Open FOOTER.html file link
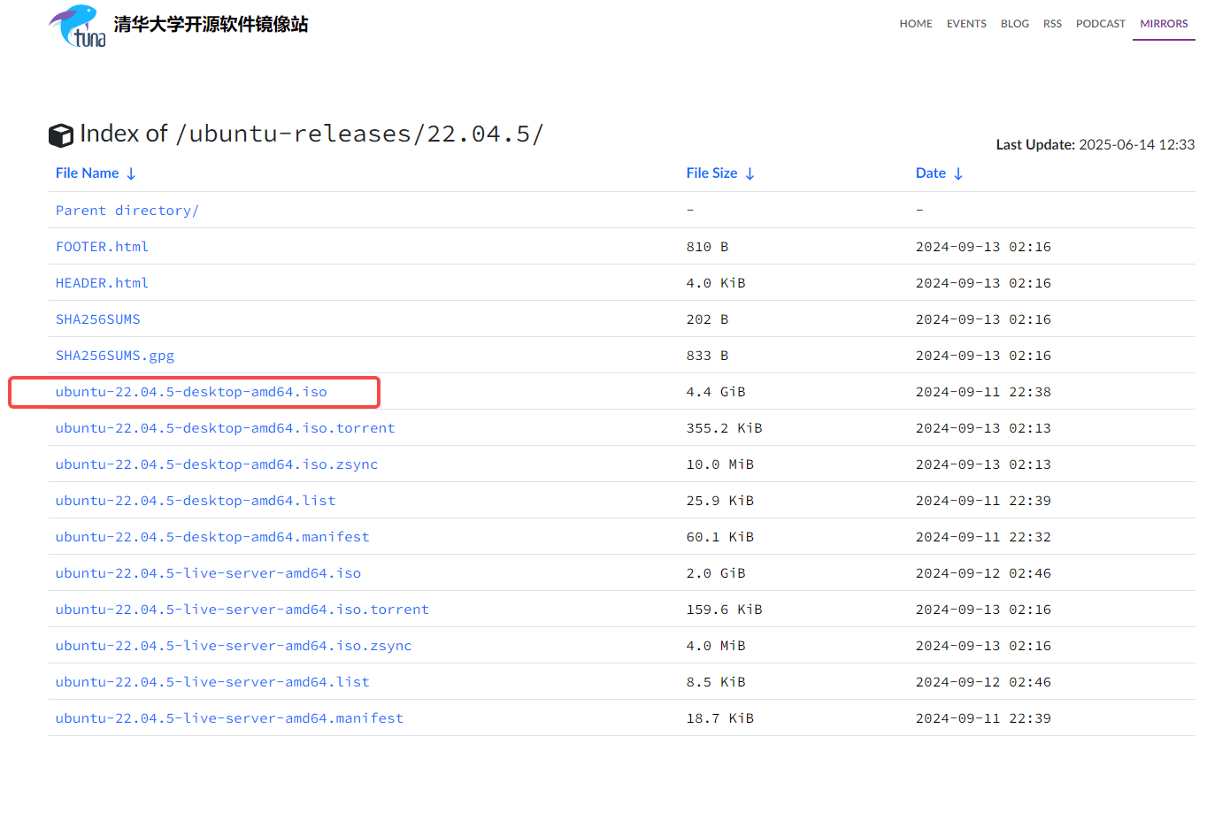 (x=102, y=247)
